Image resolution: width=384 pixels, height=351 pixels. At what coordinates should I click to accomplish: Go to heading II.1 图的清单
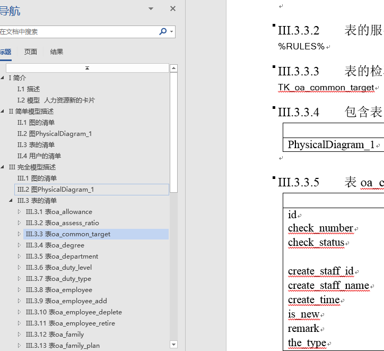[x=36, y=123]
